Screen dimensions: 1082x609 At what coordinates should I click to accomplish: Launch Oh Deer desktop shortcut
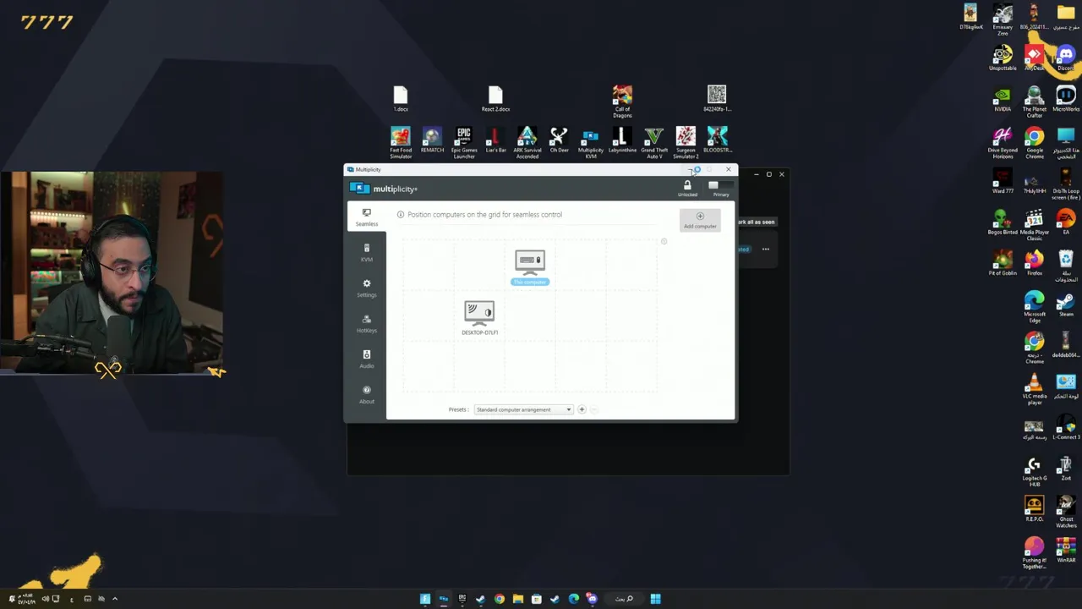[559, 140]
